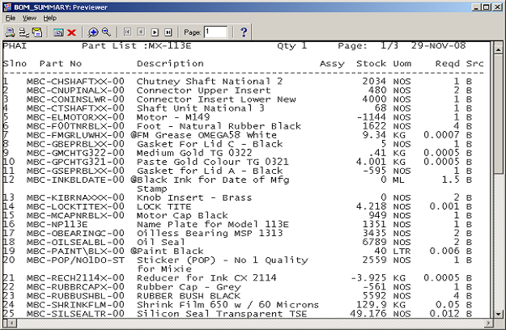Open help with the question mark icon
The image size is (506, 330).
[x=243, y=32]
